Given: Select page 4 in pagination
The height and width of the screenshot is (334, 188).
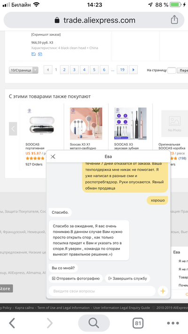Looking at the screenshot, I should pyautogui.click(x=84, y=70).
